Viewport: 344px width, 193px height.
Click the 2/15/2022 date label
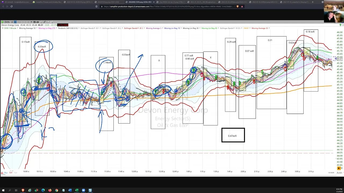(63, 25)
